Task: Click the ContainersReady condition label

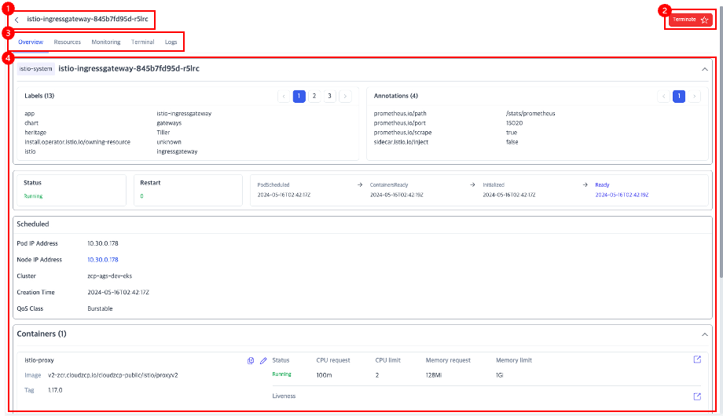Action: tap(389, 184)
